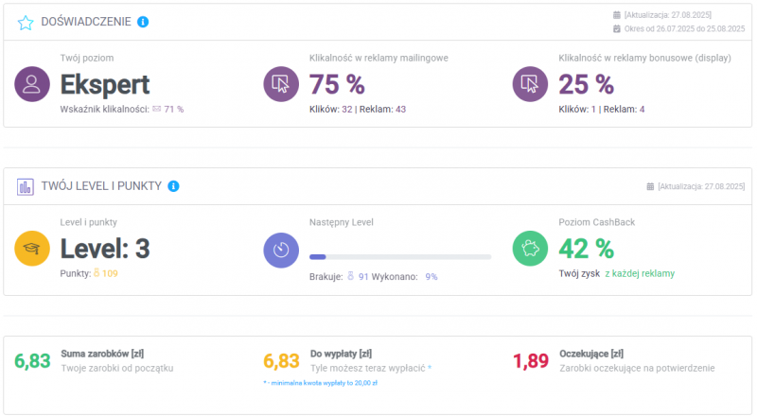Open info tooltip next to DOŚWIADCZENIE
The width and height of the screenshot is (757, 416).
point(143,22)
